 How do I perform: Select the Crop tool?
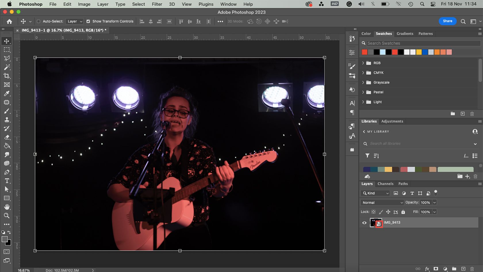pos(7,76)
